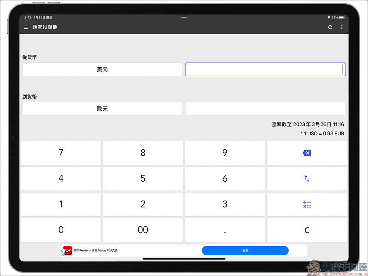This screenshot has height=276, width=368.
Task: Tap number key 7
Action: click(x=61, y=153)
